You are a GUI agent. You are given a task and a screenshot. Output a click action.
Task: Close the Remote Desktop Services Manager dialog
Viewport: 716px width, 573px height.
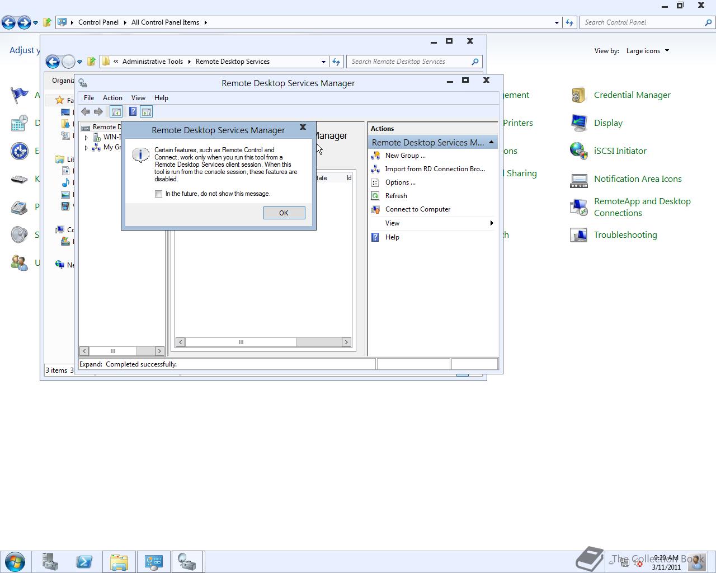click(303, 127)
